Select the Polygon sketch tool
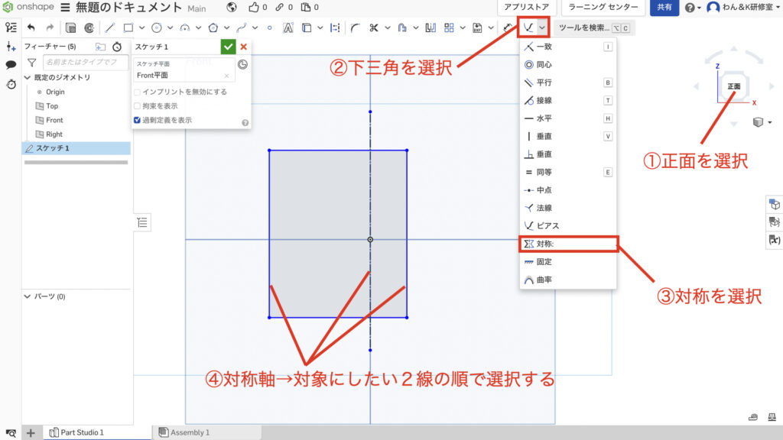 click(x=213, y=28)
